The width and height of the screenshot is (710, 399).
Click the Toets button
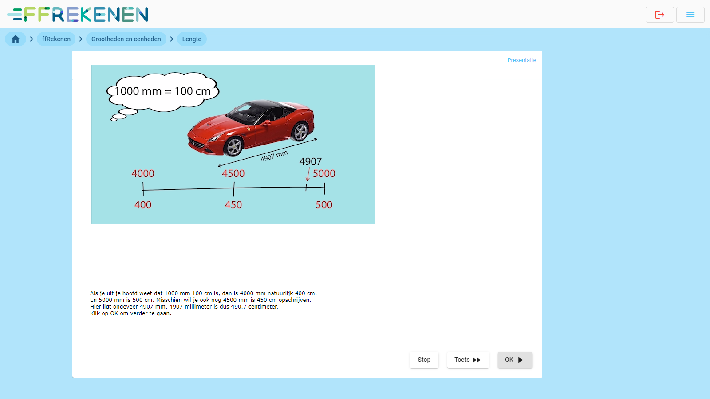(468, 360)
